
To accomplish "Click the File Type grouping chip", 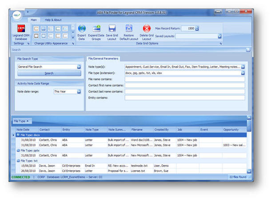I will click(21, 121).
